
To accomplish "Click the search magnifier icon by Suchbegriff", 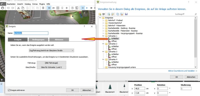I will [196, 14].
